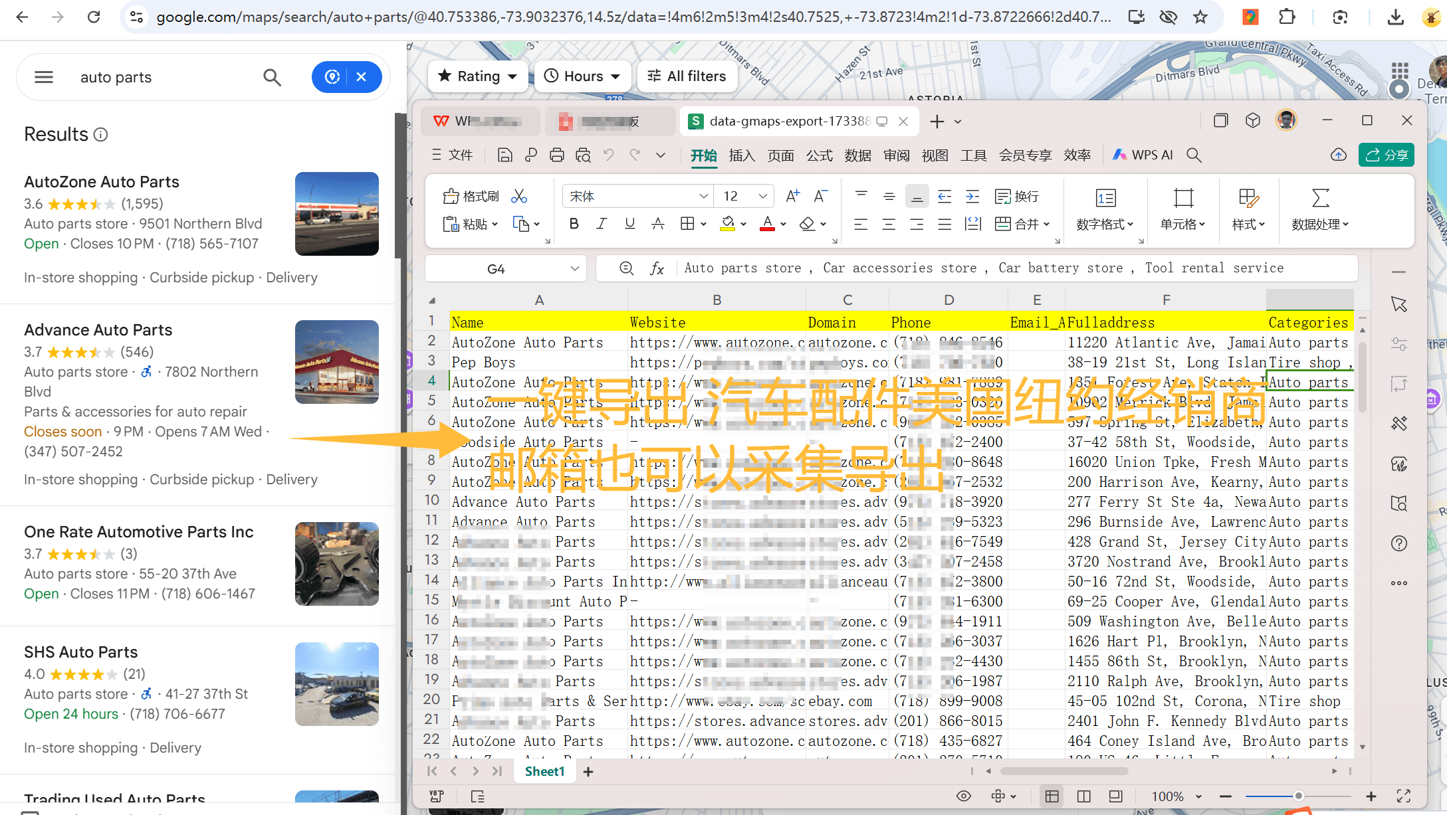Open WPS AI assistant
This screenshot has width=1447, height=815.
[x=1143, y=155]
